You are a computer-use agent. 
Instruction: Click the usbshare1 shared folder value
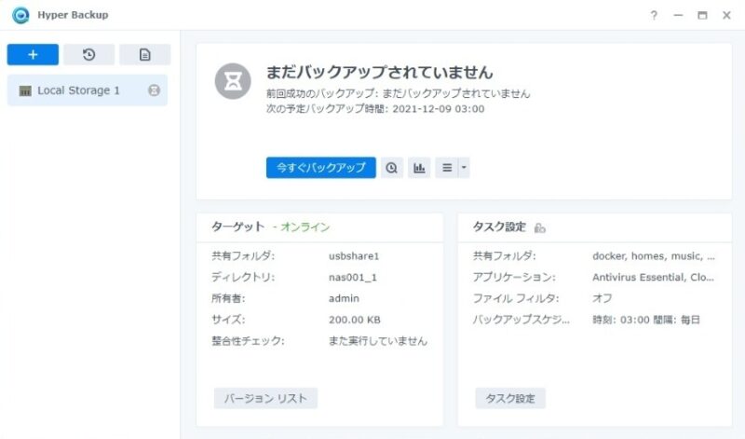(354, 255)
